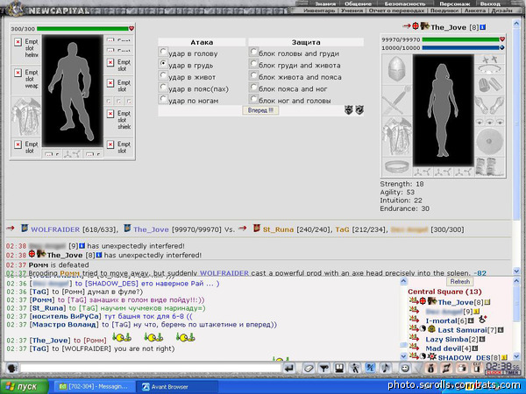Click opponent's crossed weapons slot icon
The height and width of the screenshot is (394, 526).
tap(397, 100)
